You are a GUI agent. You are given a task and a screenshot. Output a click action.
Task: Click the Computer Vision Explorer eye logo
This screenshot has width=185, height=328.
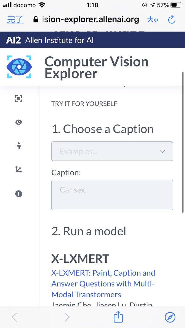click(19, 67)
